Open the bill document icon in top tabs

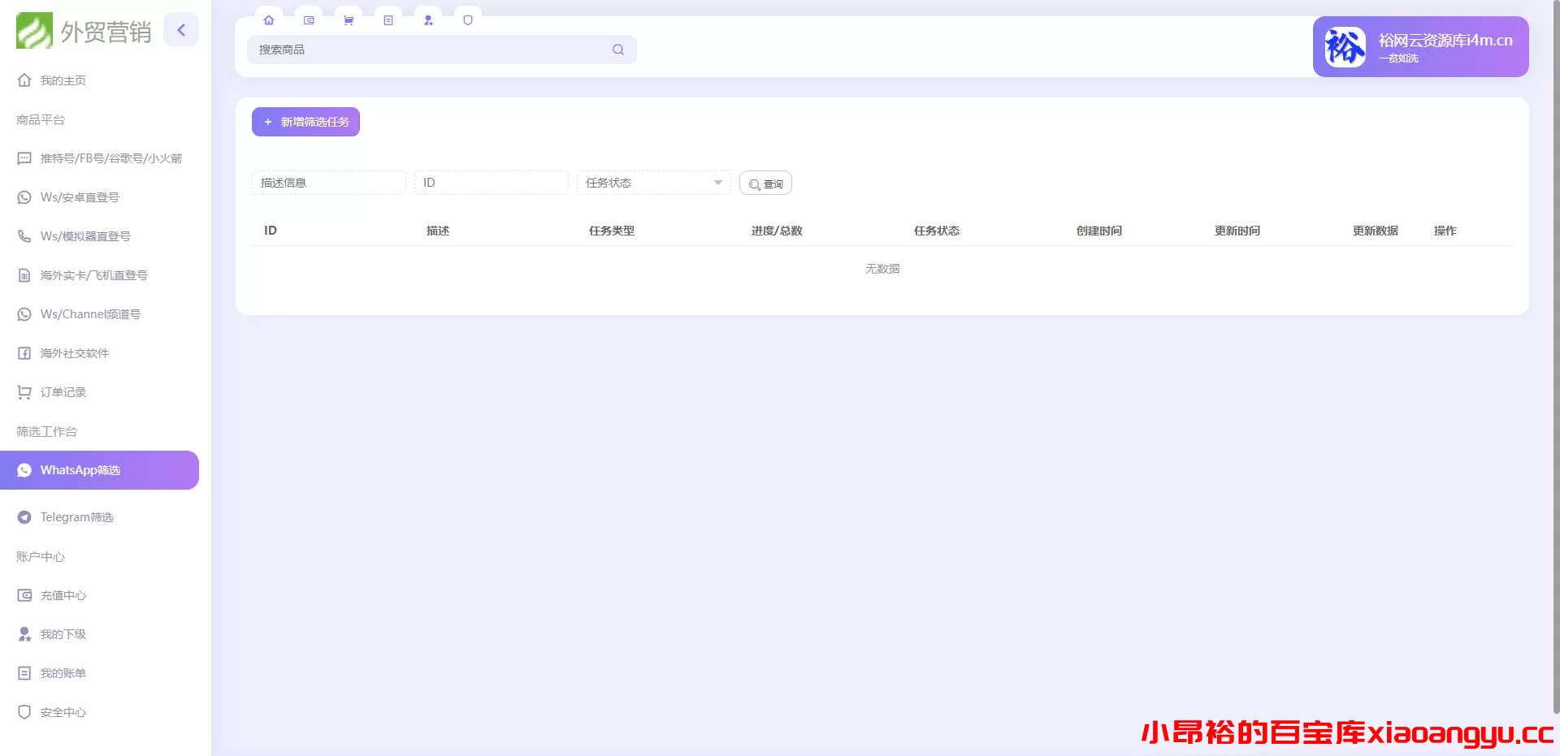(x=388, y=19)
